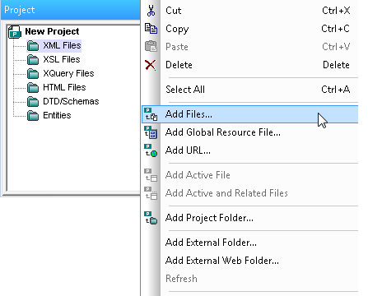Select the Entities tree folder
The height and width of the screenshot is (296, 368).
tap(49, 115)
